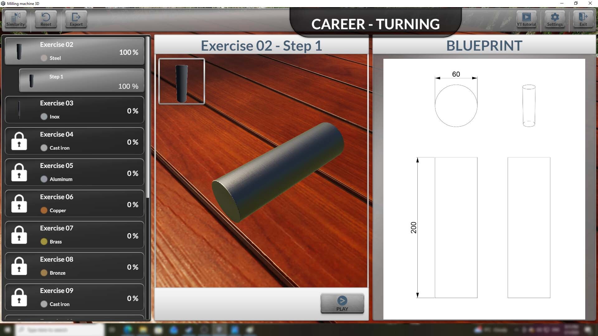Click the lock icon on Exercise 04
598x336 pixels.
click(19, 141)
